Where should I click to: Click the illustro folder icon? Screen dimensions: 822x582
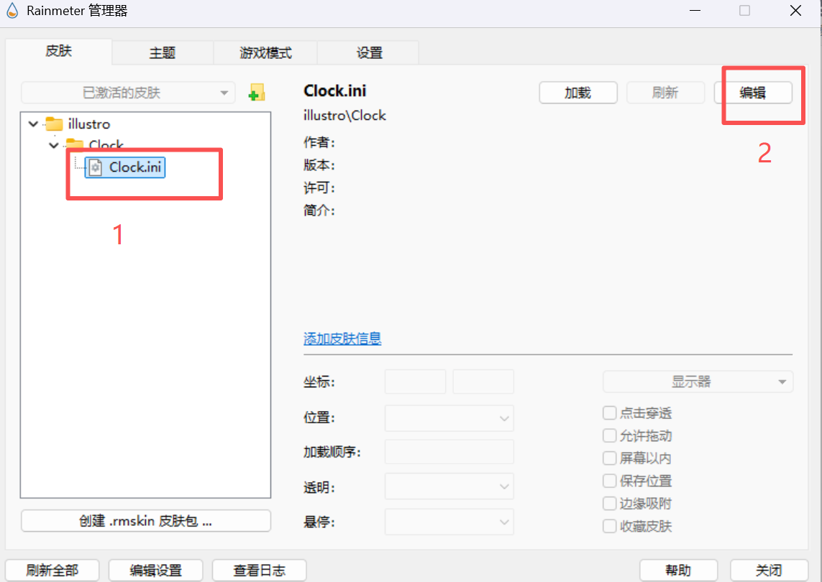tap(54, 124)
